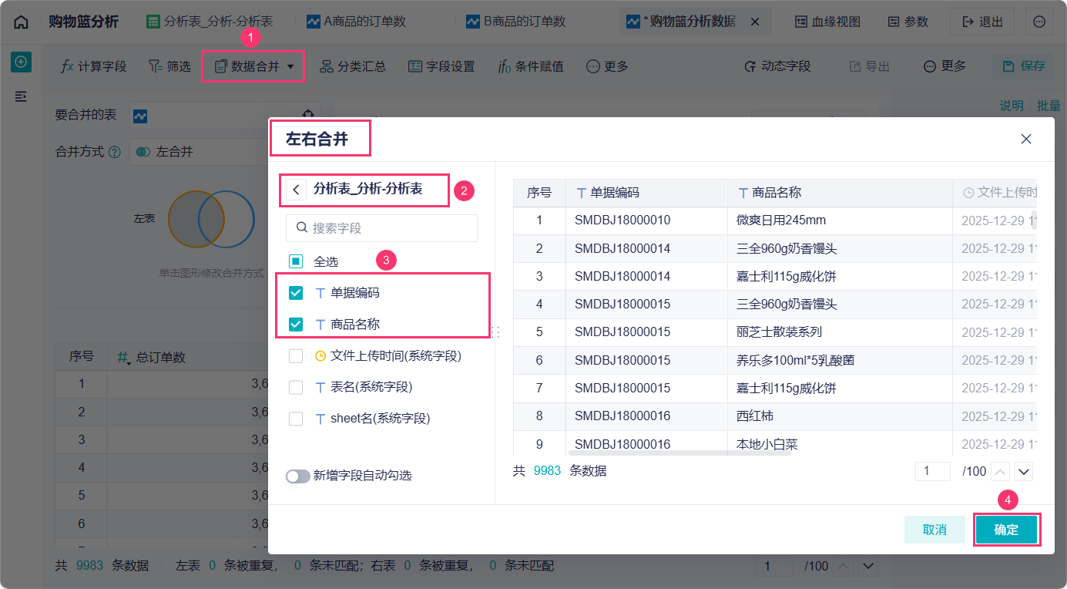
Task: Open 字段设置 tool
Action: (441, 66)
